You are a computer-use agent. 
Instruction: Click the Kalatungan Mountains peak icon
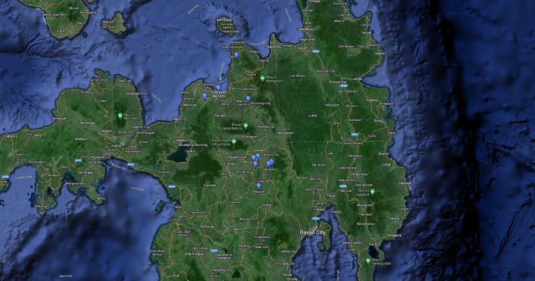click(x=234, y=141)
